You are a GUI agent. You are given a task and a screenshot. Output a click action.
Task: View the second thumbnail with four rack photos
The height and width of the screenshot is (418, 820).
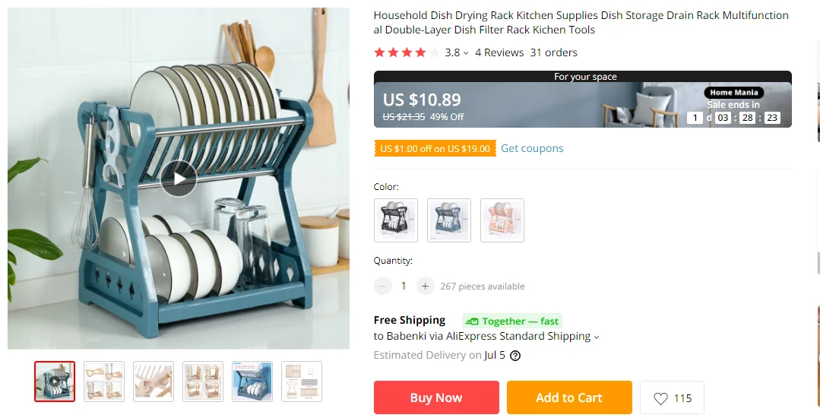tap(104, 382)
